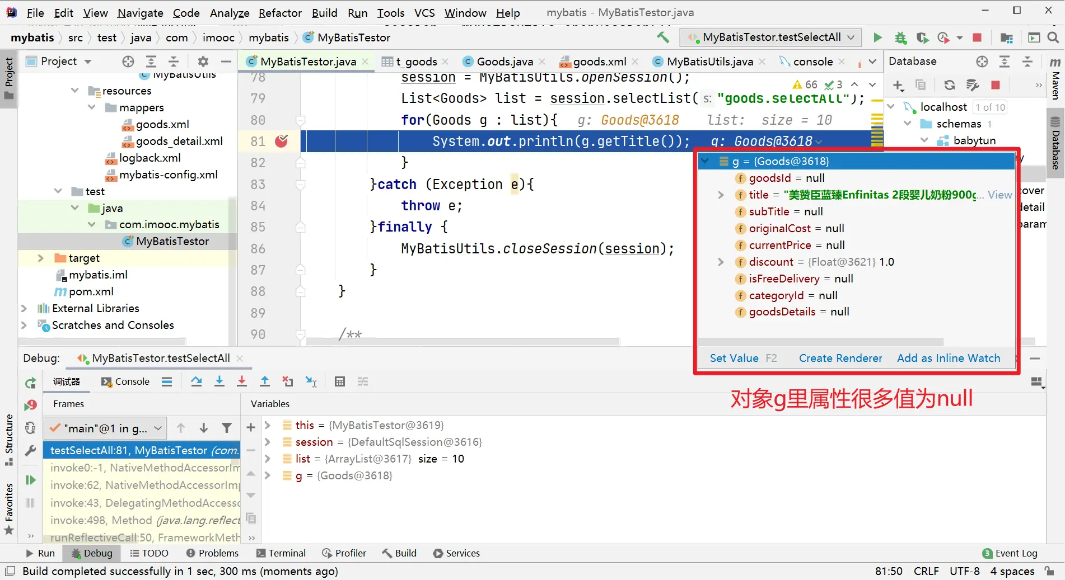
Task: Click the Step Over debug icon
Action: point(196,381)
